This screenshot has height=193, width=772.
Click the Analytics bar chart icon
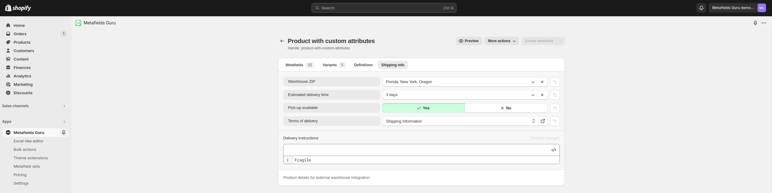point(8,76)
